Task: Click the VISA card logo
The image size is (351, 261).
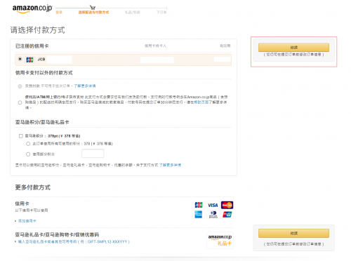Action: tap(213, 205)
